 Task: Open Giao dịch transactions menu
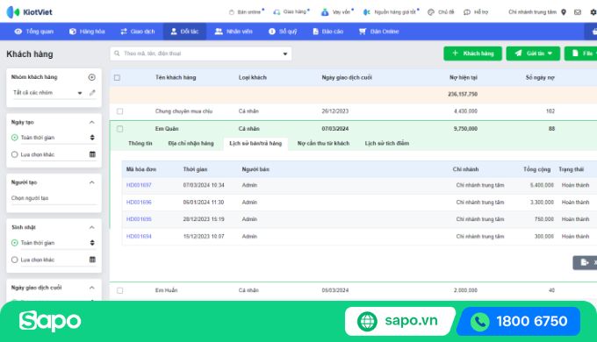tap(138, 32)
